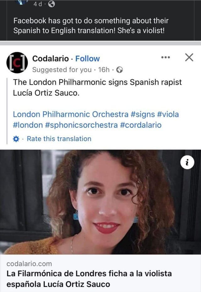Open translation settings gear icon
This screenshot has height=292, width=201.
16,139
